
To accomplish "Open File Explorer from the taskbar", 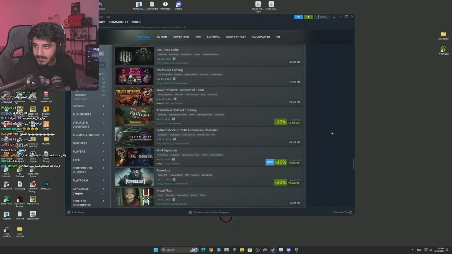I will (242, 250).
